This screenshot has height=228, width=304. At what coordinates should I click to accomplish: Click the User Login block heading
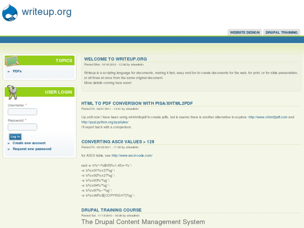click(x=59, y=92)
